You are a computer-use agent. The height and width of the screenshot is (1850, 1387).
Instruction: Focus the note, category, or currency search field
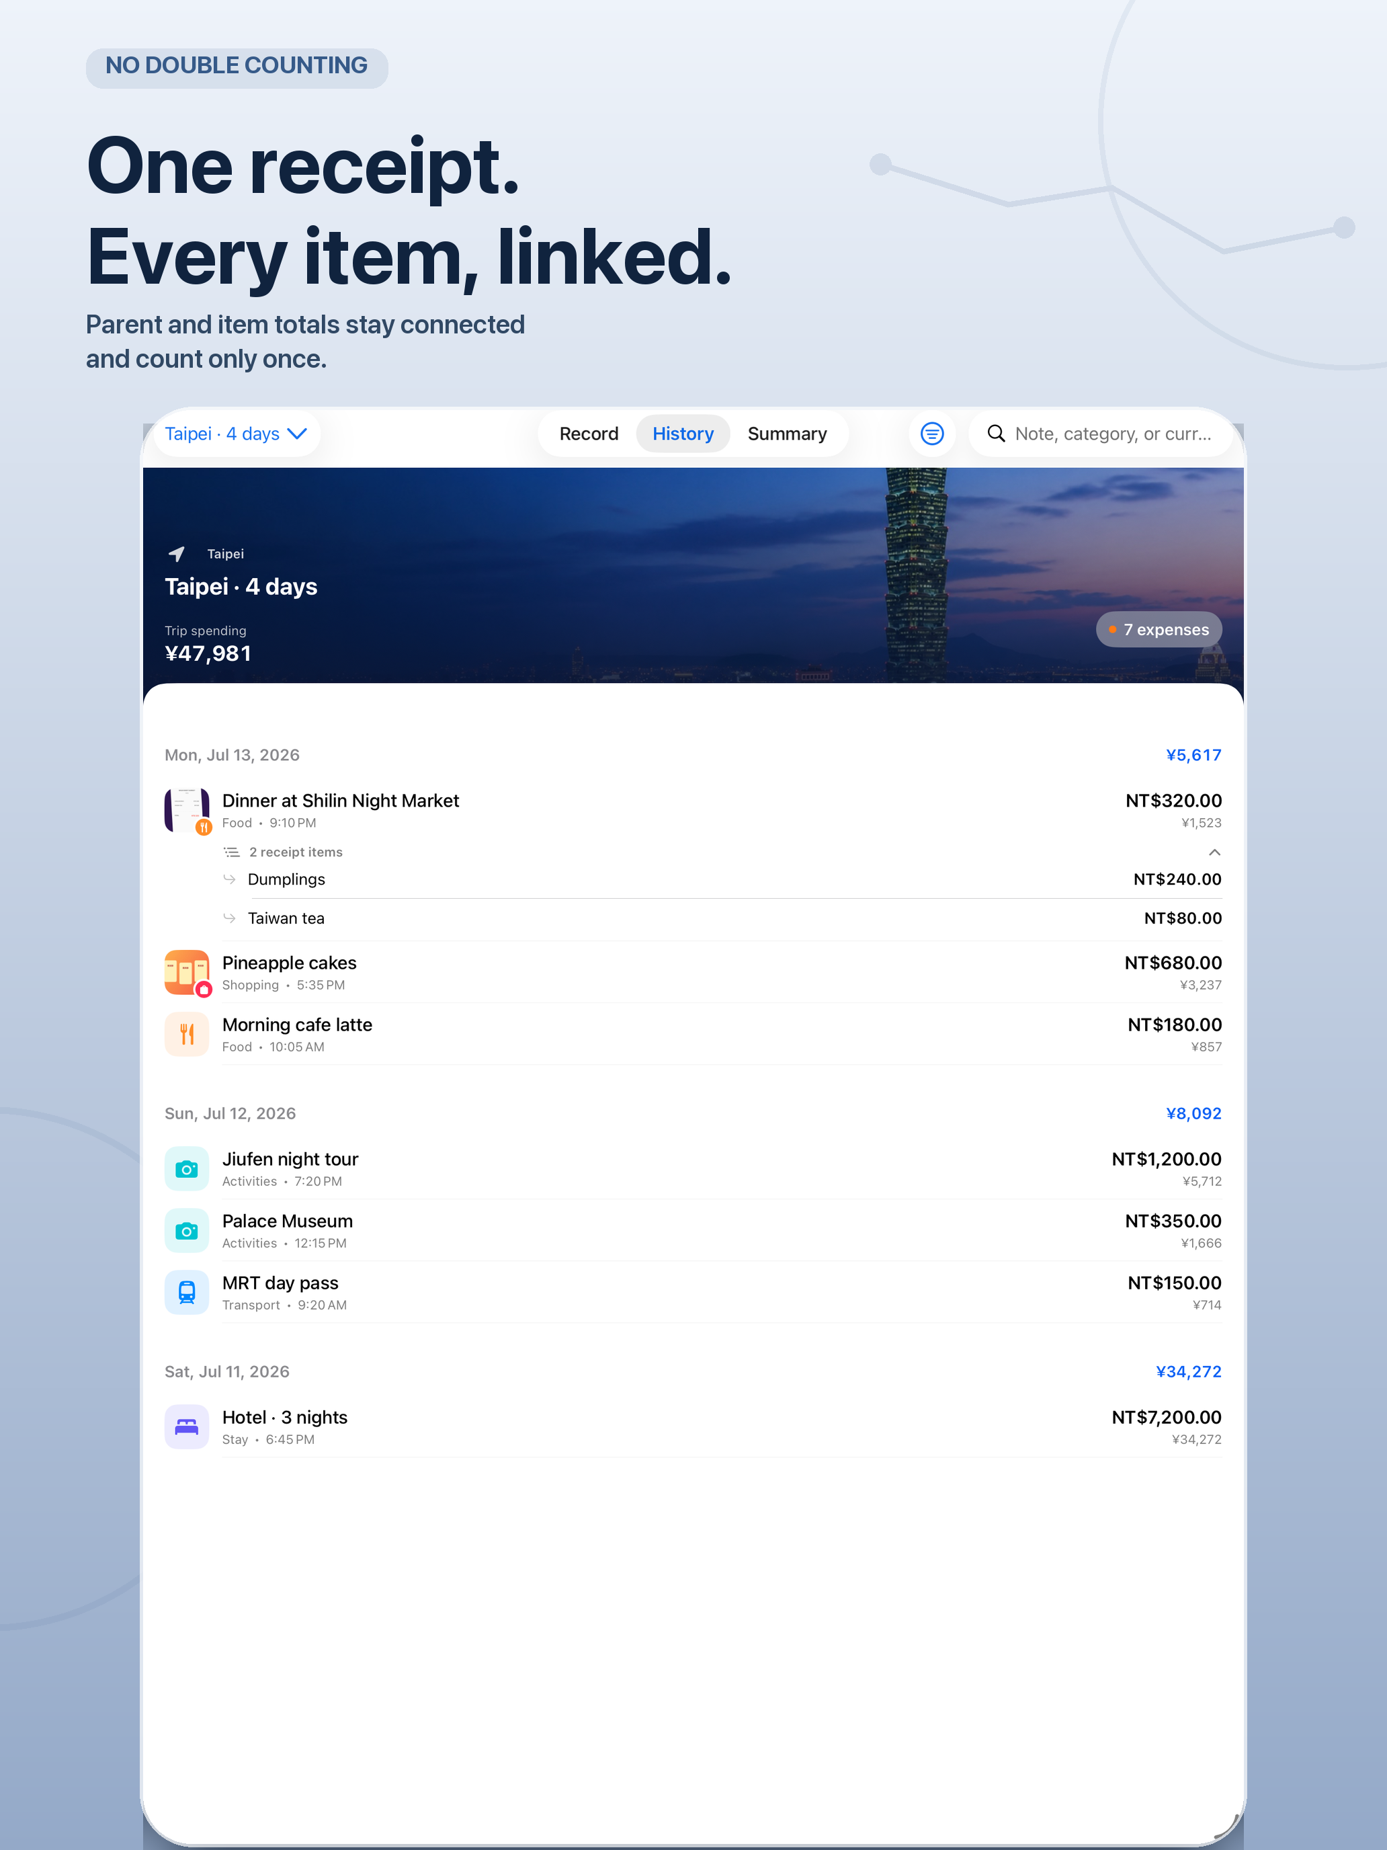[1100, 433]
